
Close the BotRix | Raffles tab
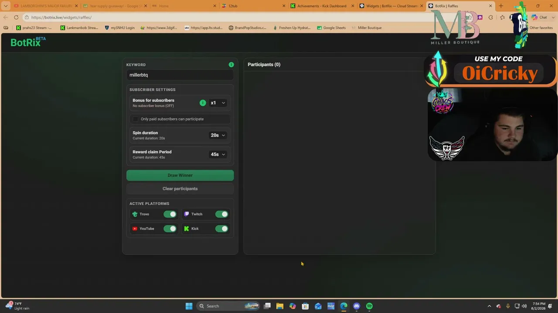pyautogui.click(x=490, y=6)
